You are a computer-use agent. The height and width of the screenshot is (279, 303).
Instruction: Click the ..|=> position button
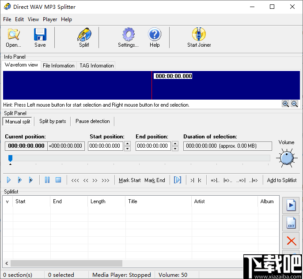254,180
